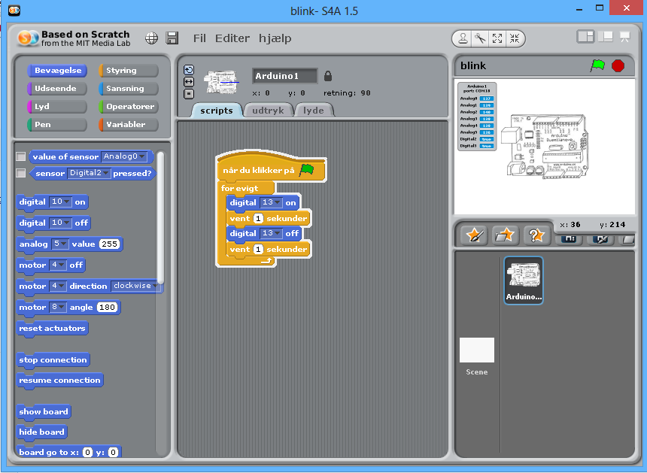Select the Styring block category
Viewport: 647px width, 473px height.
click(x=129, y=70)
